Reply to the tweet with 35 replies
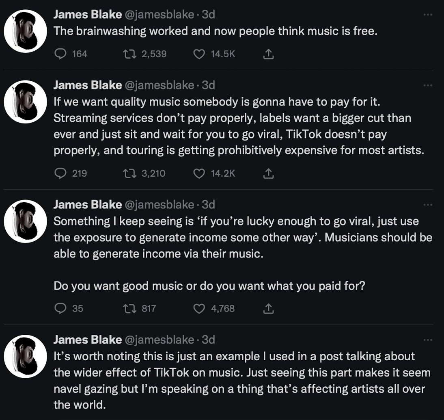Image resolution: width=444 pixels, height=420 pixels. pyautogui.click(x=60, y=309)
